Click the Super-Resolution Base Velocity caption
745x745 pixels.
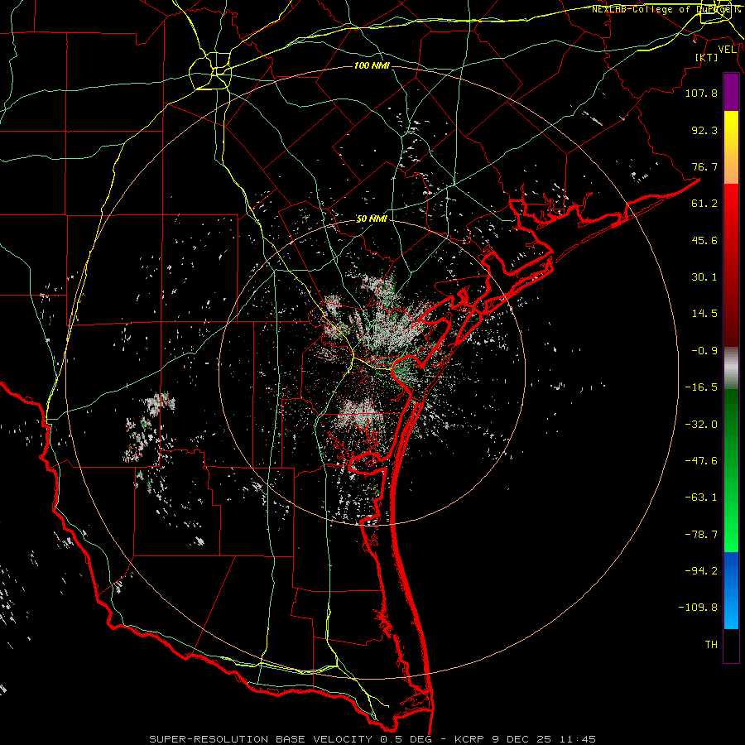372,739
